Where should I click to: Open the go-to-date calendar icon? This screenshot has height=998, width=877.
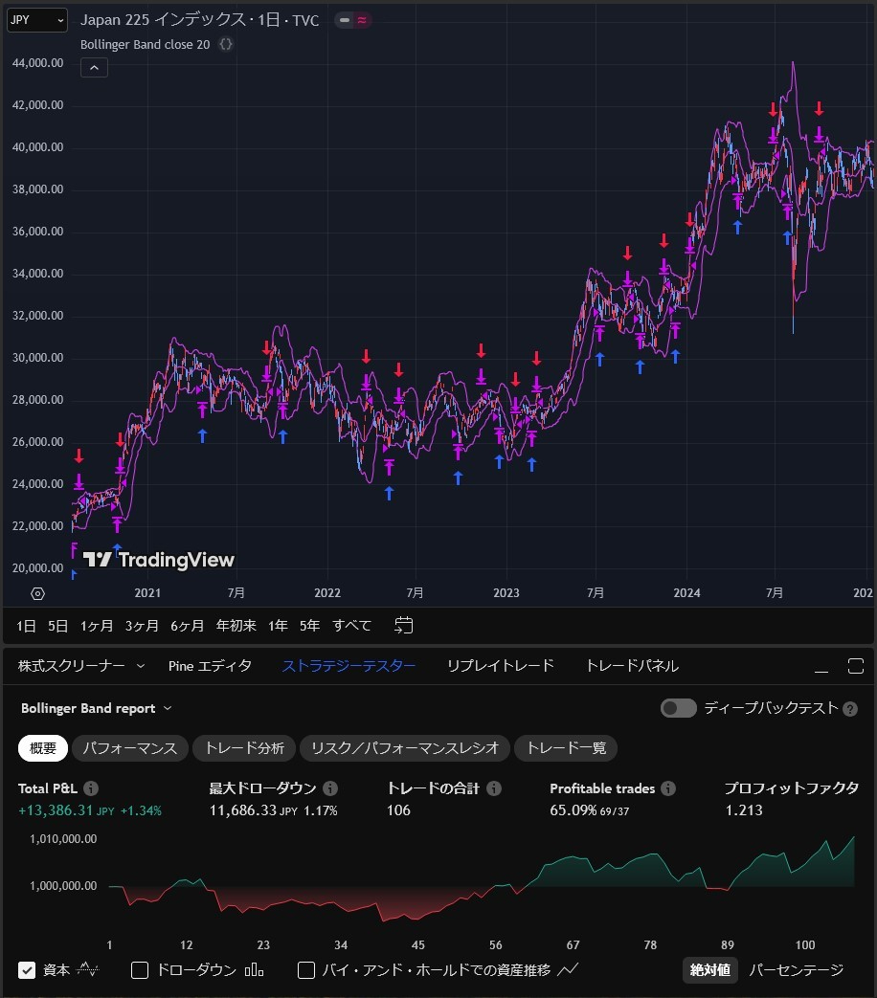403,624
